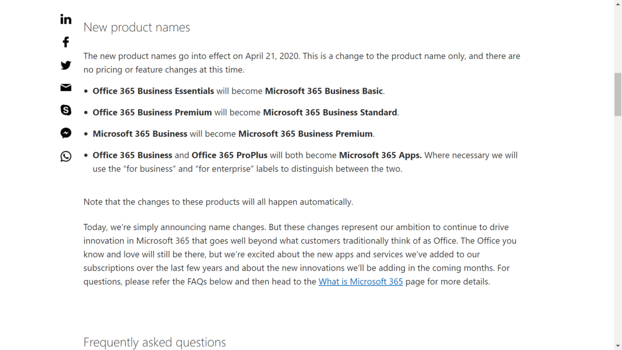Screen dimensions: 622x350
Task: Click the sentence about changes happening automatically
Action: pos(218,202)
